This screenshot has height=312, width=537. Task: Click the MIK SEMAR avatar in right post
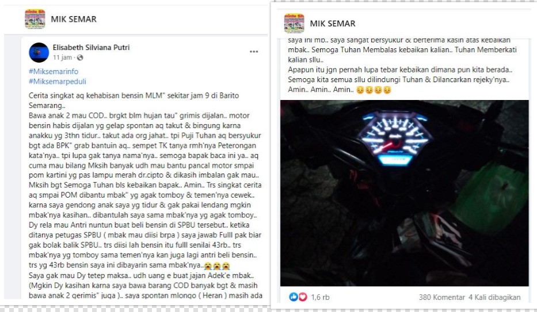click(x=294, y=23)
